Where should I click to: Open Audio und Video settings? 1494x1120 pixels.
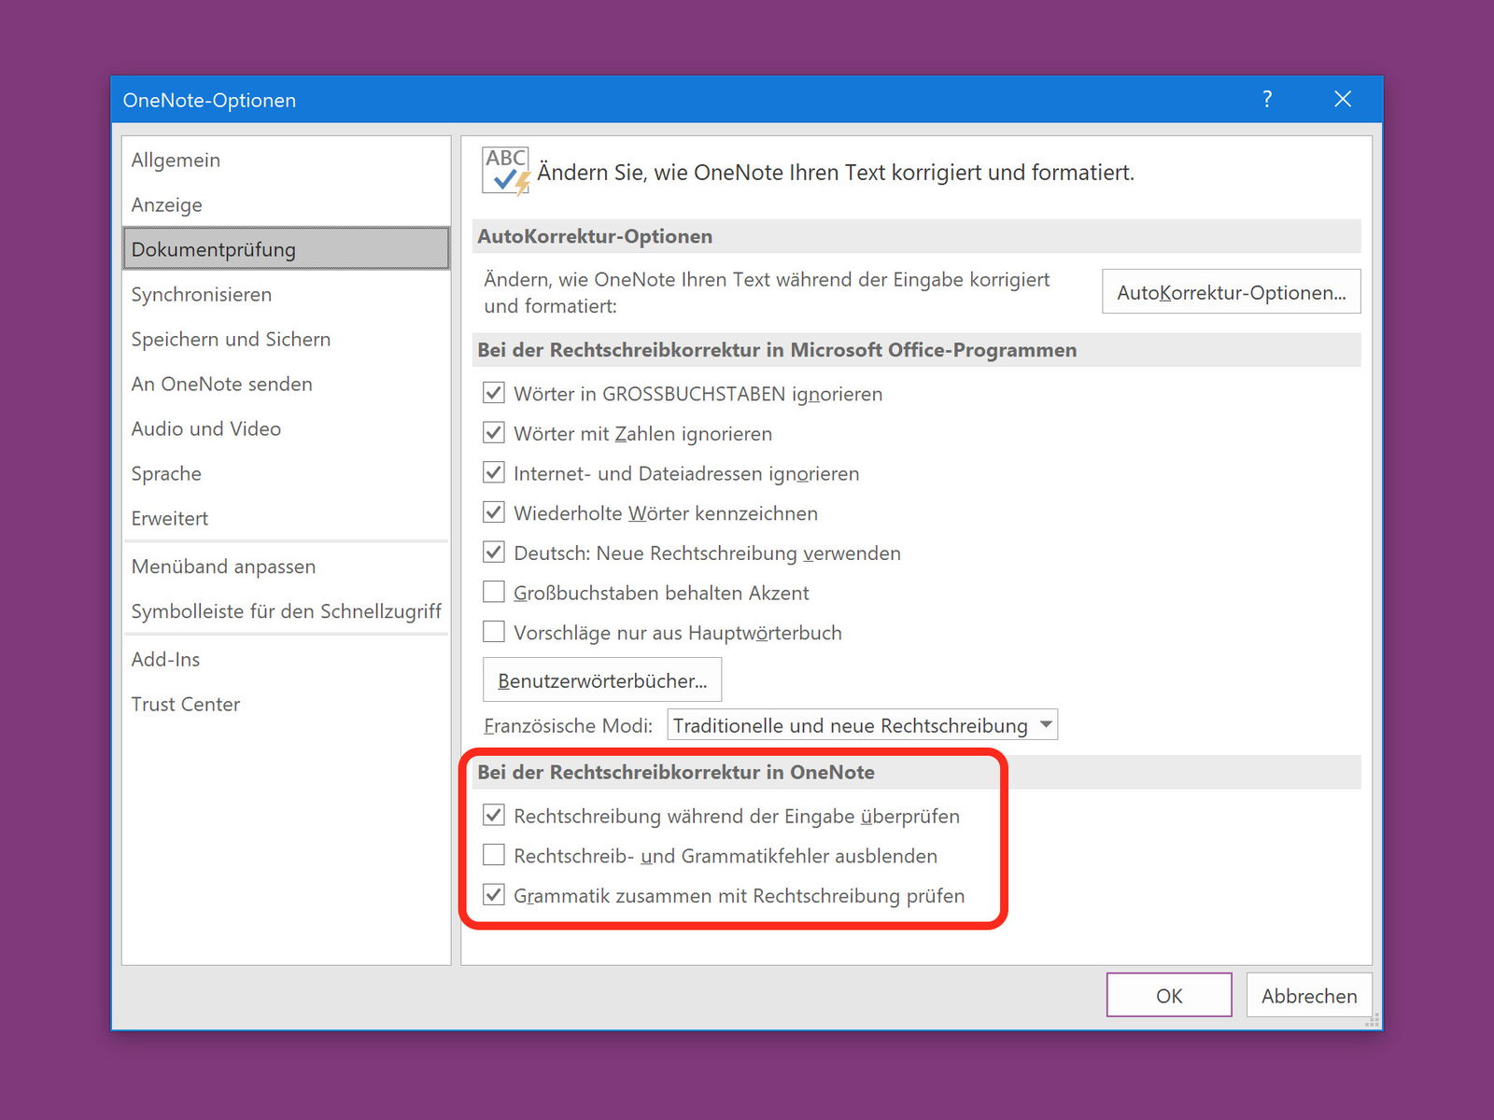tap(286, 428)
